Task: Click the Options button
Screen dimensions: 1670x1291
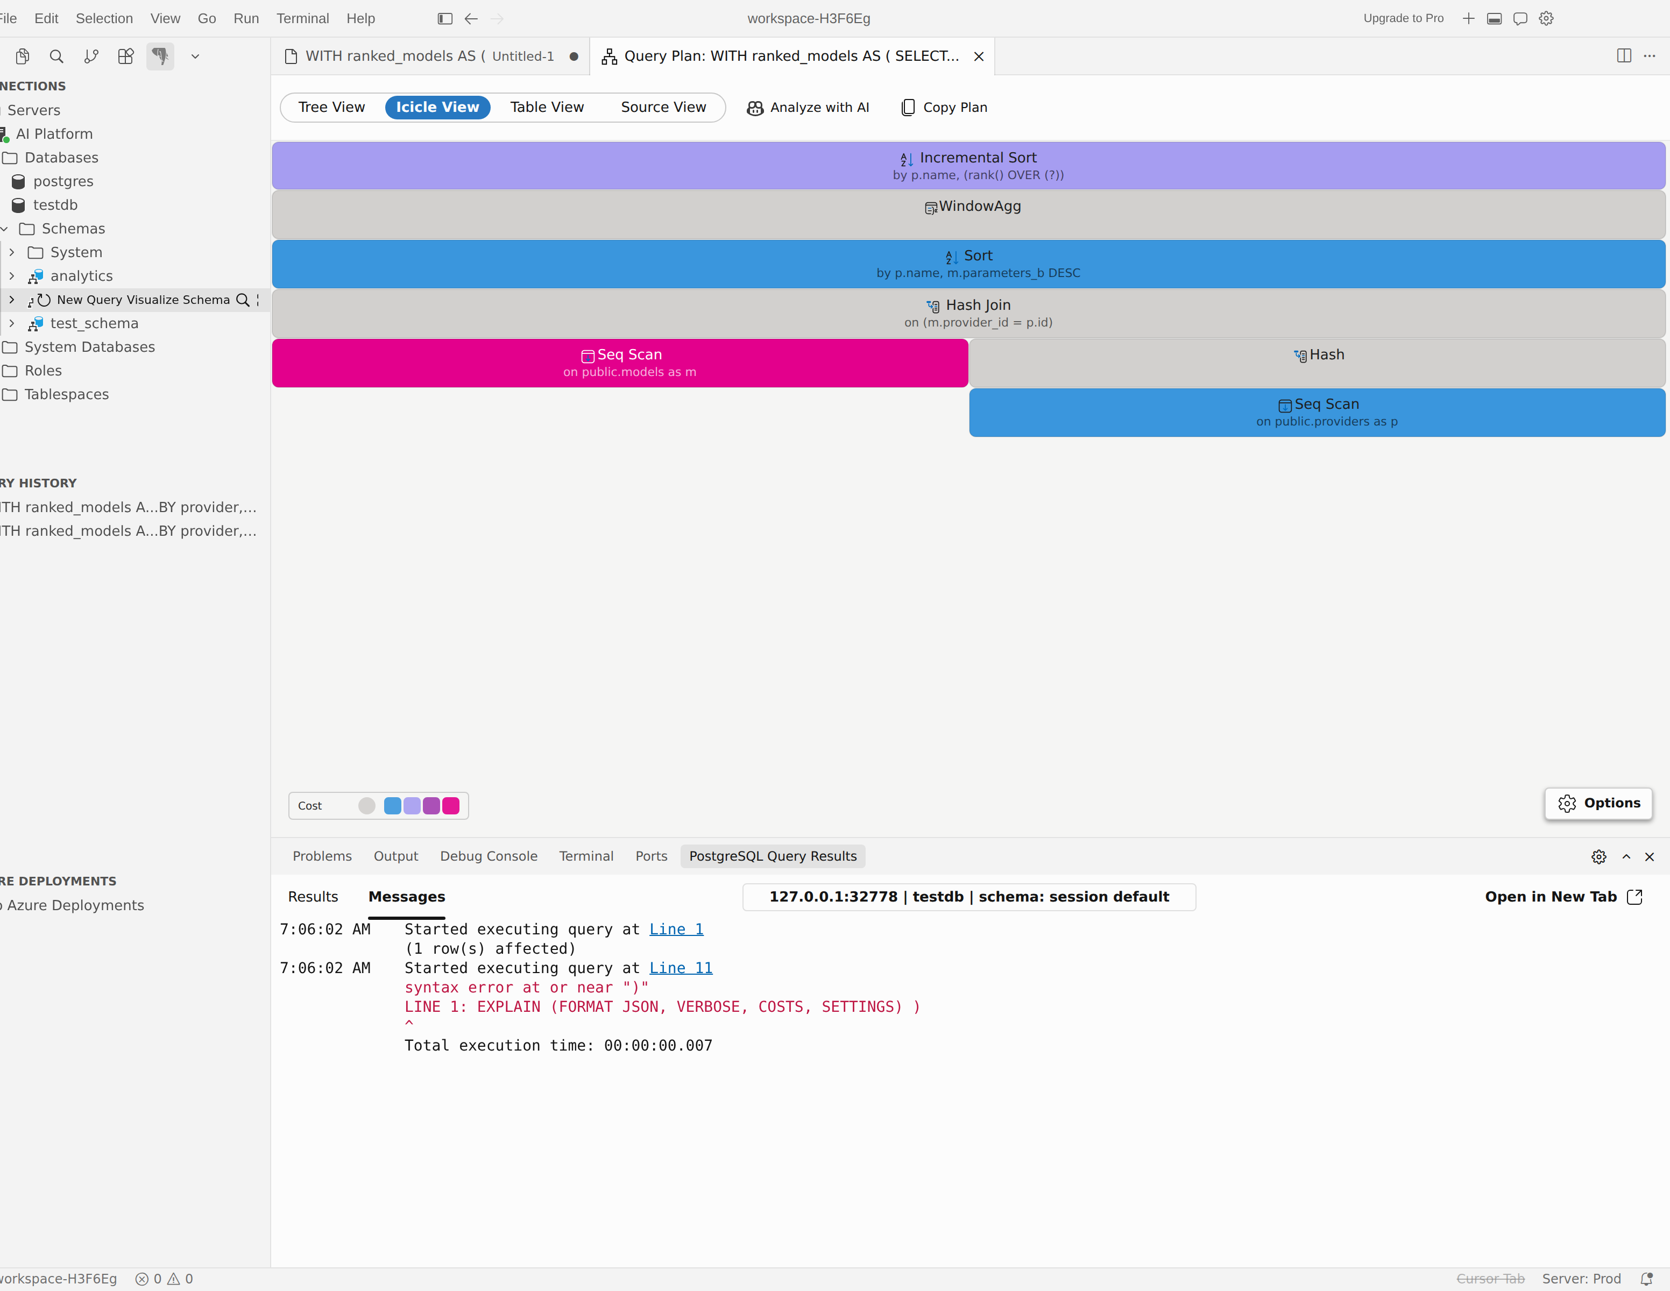Action: [1598, 803]
